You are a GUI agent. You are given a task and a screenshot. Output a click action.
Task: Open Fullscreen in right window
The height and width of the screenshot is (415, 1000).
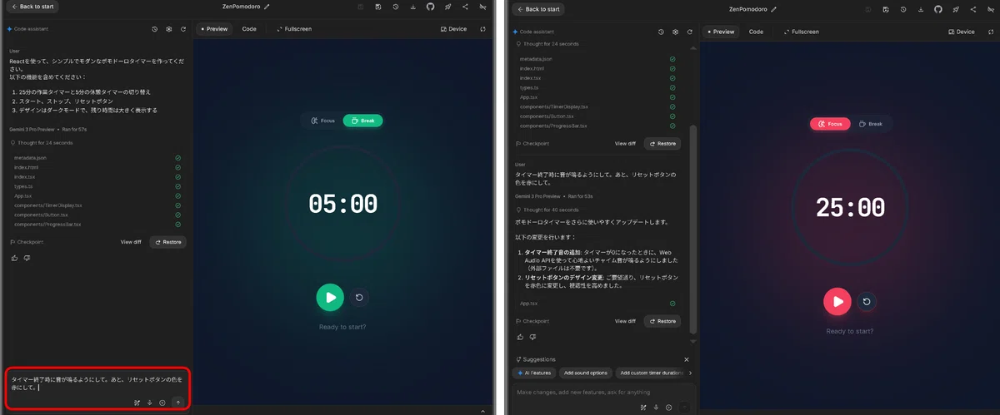802,32
